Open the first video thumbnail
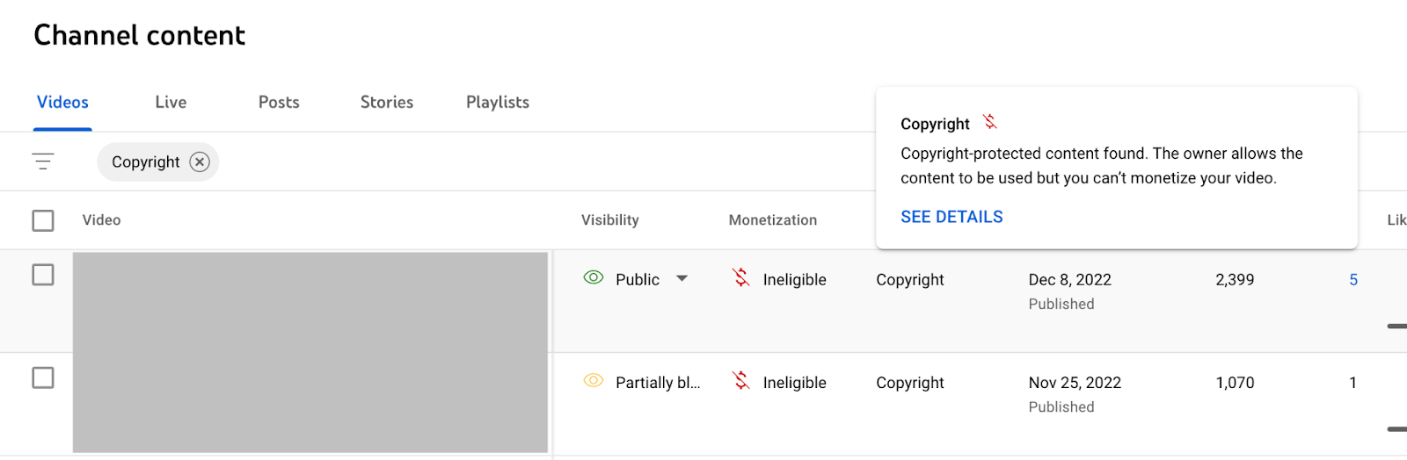Viewport: 1407px width, 460px height. (x=310, y=301)
